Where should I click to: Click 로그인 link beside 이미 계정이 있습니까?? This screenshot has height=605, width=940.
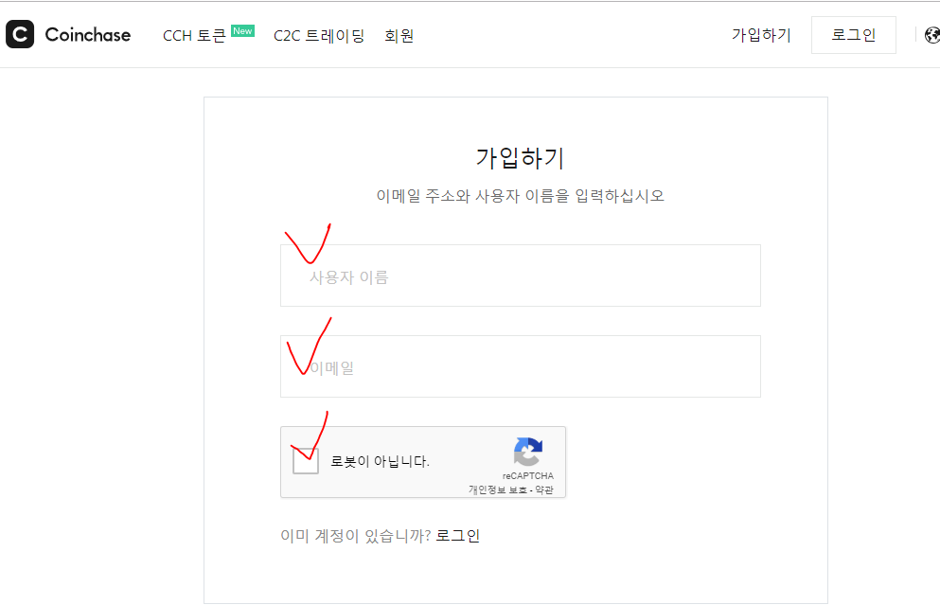coord(457,536)
